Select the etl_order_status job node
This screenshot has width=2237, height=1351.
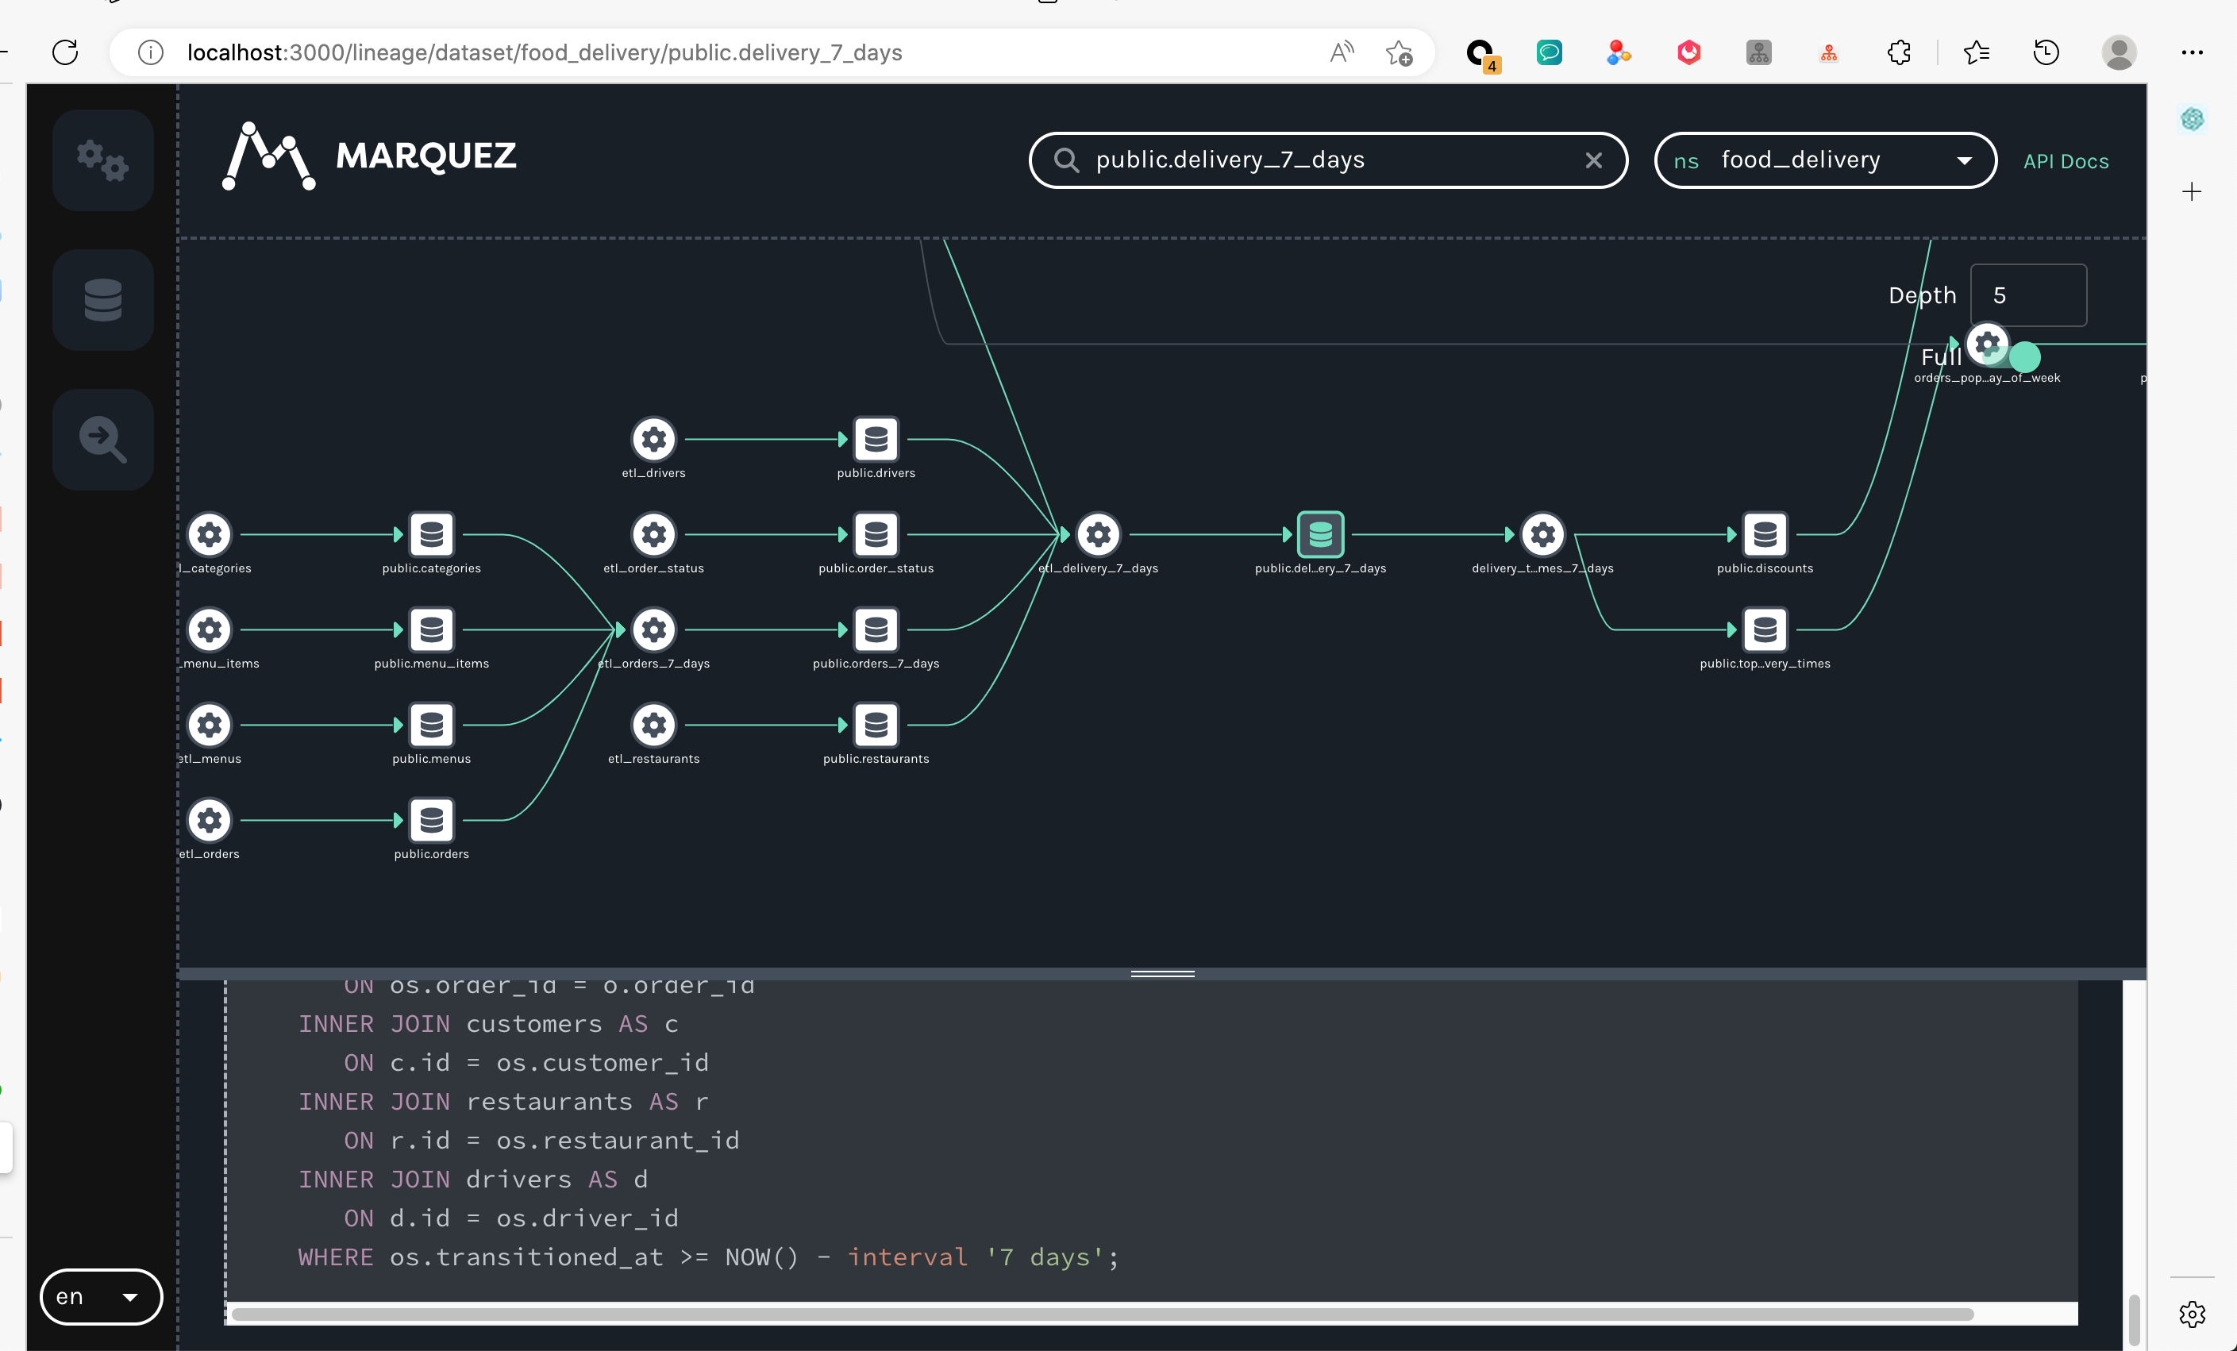pos(653,535)
